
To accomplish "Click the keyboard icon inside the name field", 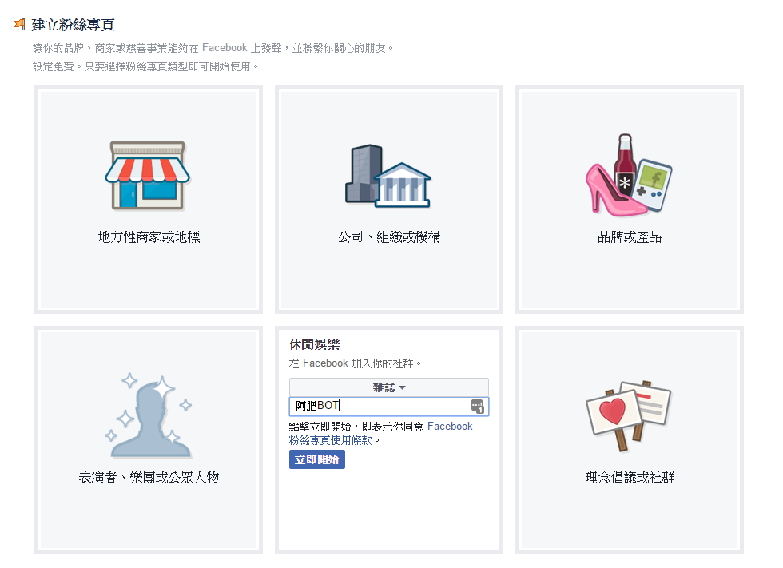I will click(478, 407).
